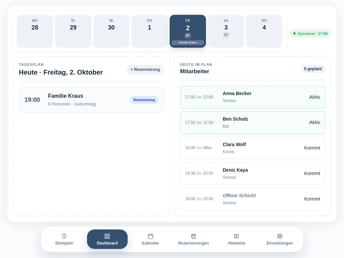The height and width of the screenshot is (258, 344).
Task: Click the Dashboard grid icon
Action: click(x=107, y=236)
